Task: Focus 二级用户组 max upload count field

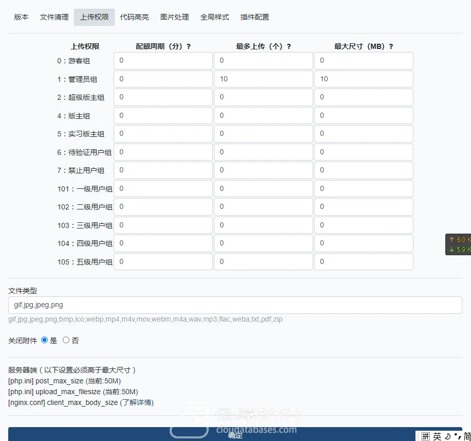Action: 263,207
